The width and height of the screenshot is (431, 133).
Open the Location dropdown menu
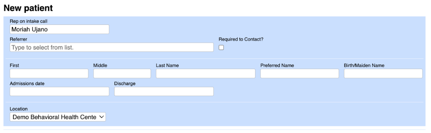click(x=58, y=117)
